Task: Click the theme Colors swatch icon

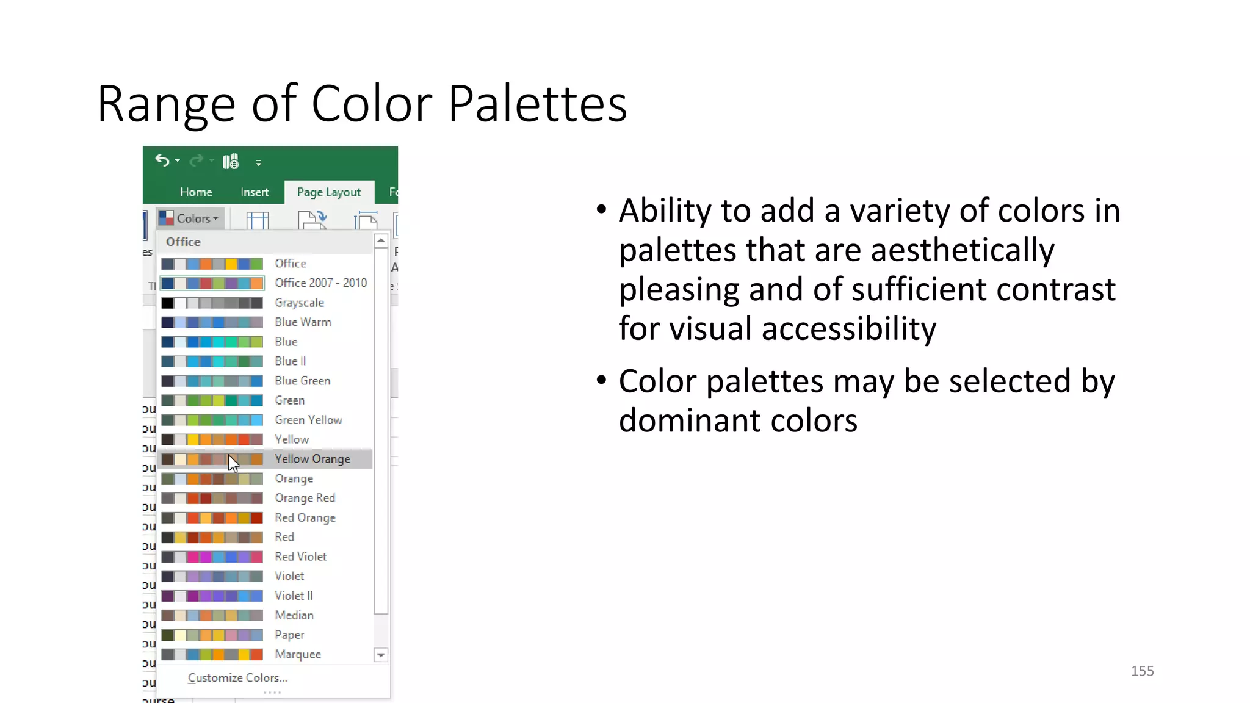Action: pyautogui.click(x=166, y=218)
